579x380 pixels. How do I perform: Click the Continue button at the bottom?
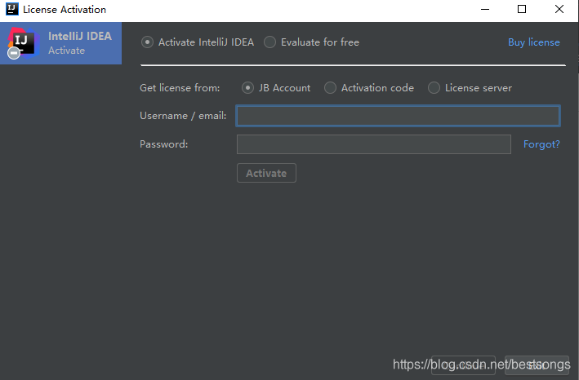click(x=463, y=365)
